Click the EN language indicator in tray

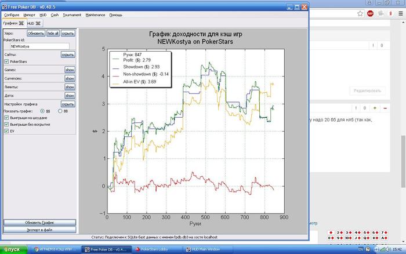360,249
